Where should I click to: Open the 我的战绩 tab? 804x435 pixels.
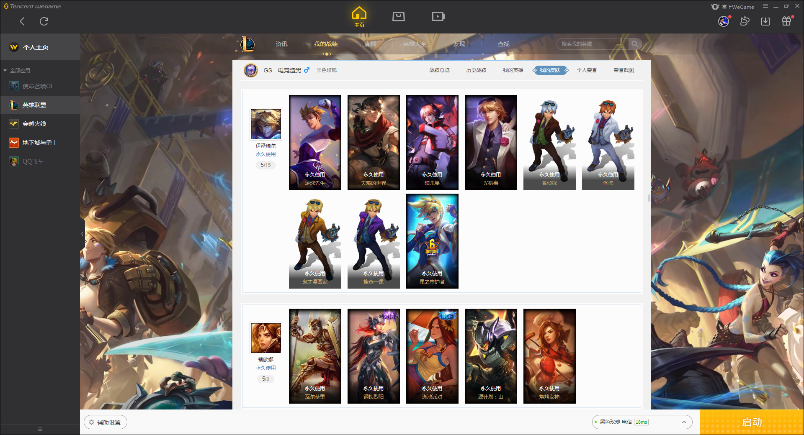pos(326,44)
